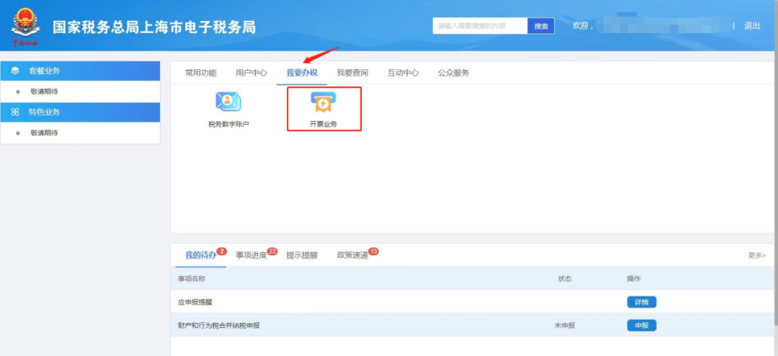The height and width of the screenshot is (356, 778).
Task: Click the red badge on 事项进度
Action: coord(272,252)
